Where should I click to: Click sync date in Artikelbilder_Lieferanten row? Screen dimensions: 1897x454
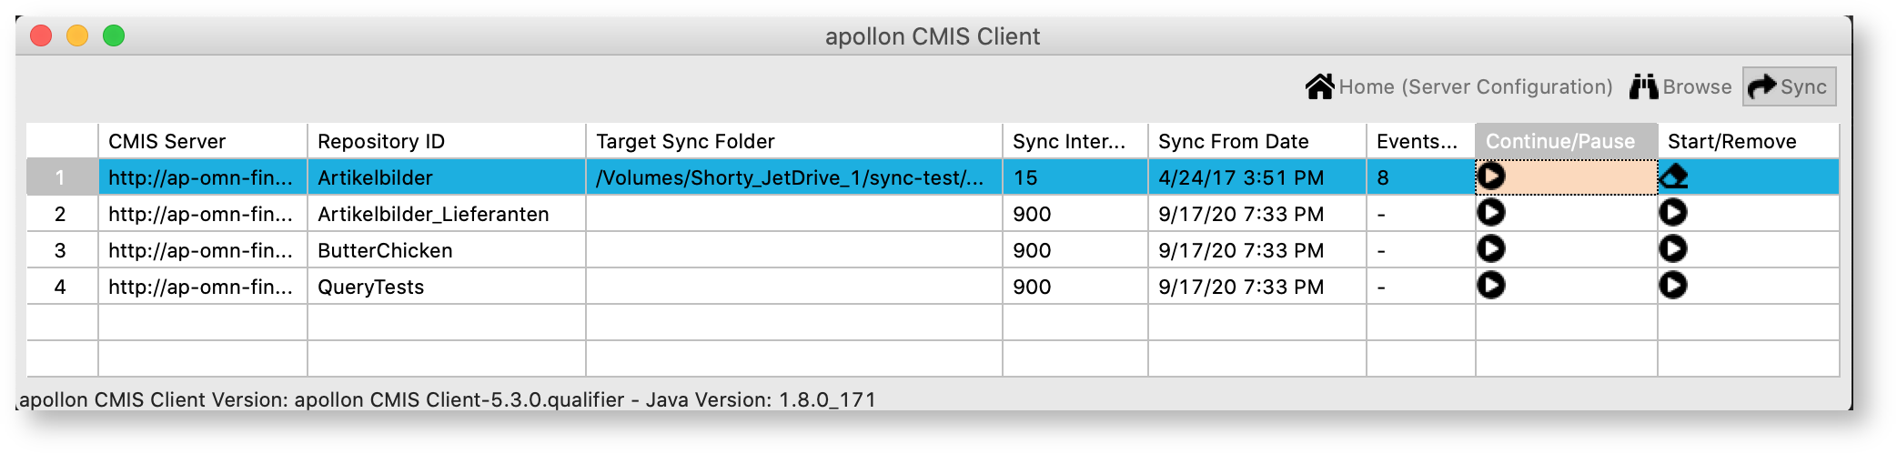1257,214
